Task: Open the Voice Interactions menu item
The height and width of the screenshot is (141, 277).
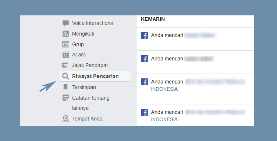Action: pos(92,23)
